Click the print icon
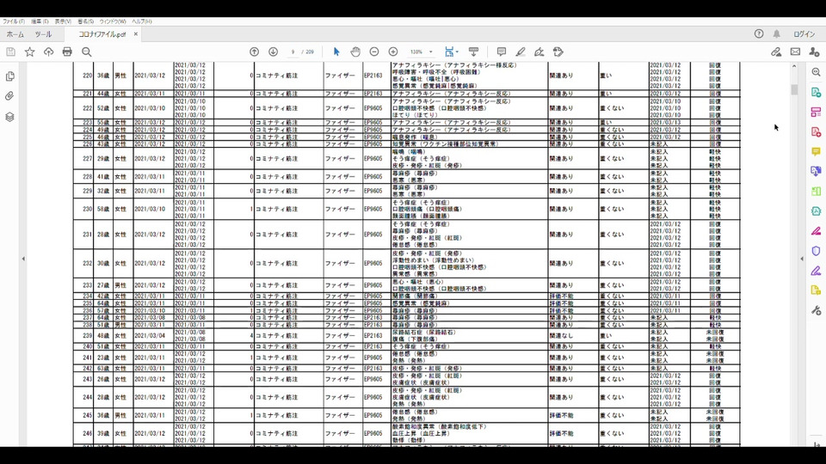Image resolution: width=826 pixels, height=464 pixels. (x=67, y=52)
